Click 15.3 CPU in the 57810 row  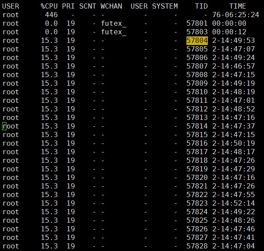[49, 92]
